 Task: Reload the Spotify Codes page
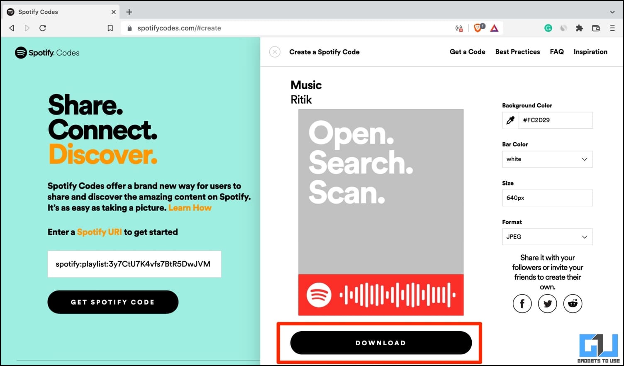(x=42, y=28)
